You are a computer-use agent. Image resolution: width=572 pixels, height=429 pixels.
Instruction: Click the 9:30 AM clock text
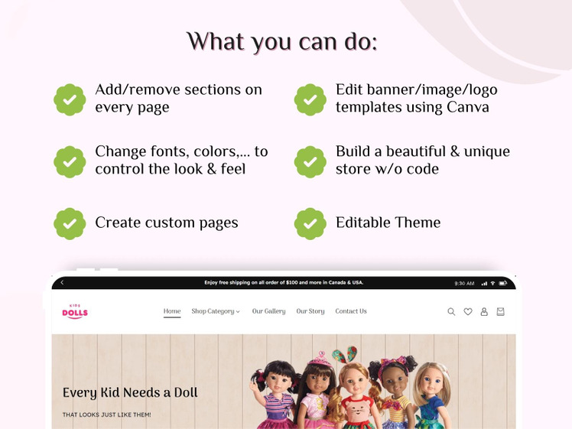click(x=464, y=283)
